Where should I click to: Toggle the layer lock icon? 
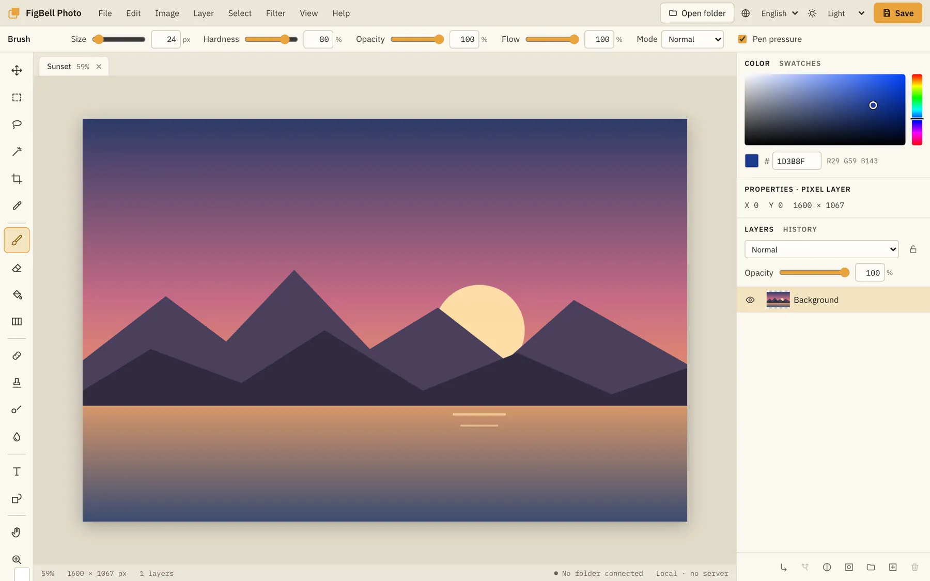(x=913, y=249)
